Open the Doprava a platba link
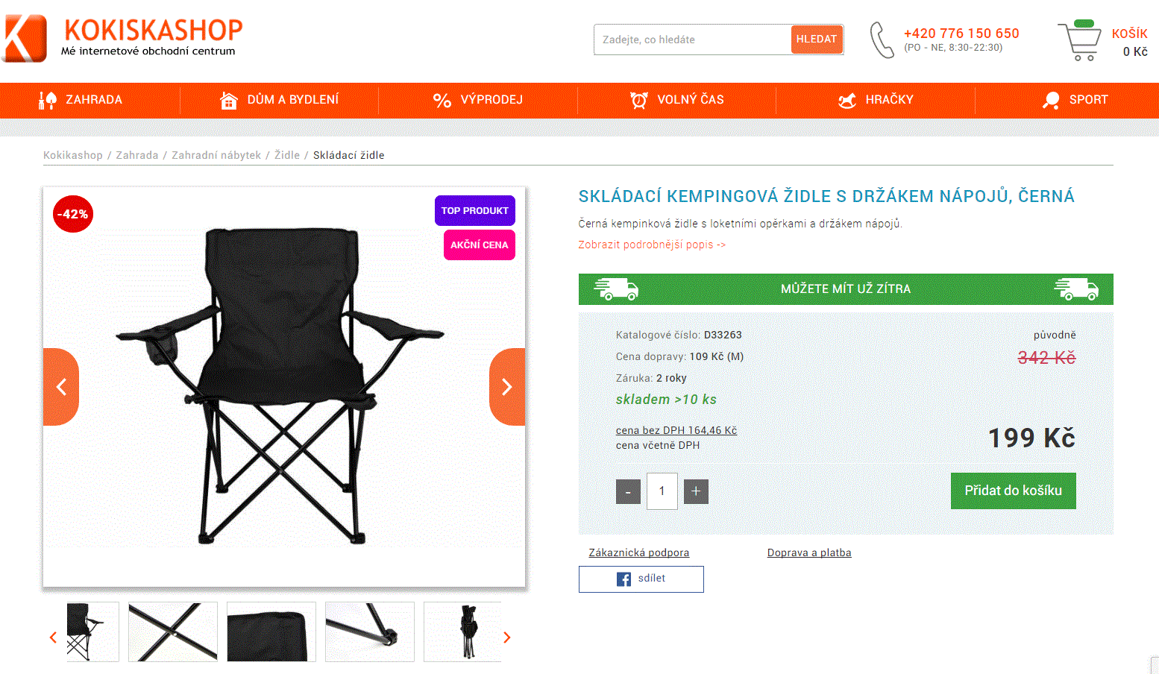1159x674 pixels. coord(809,552)
